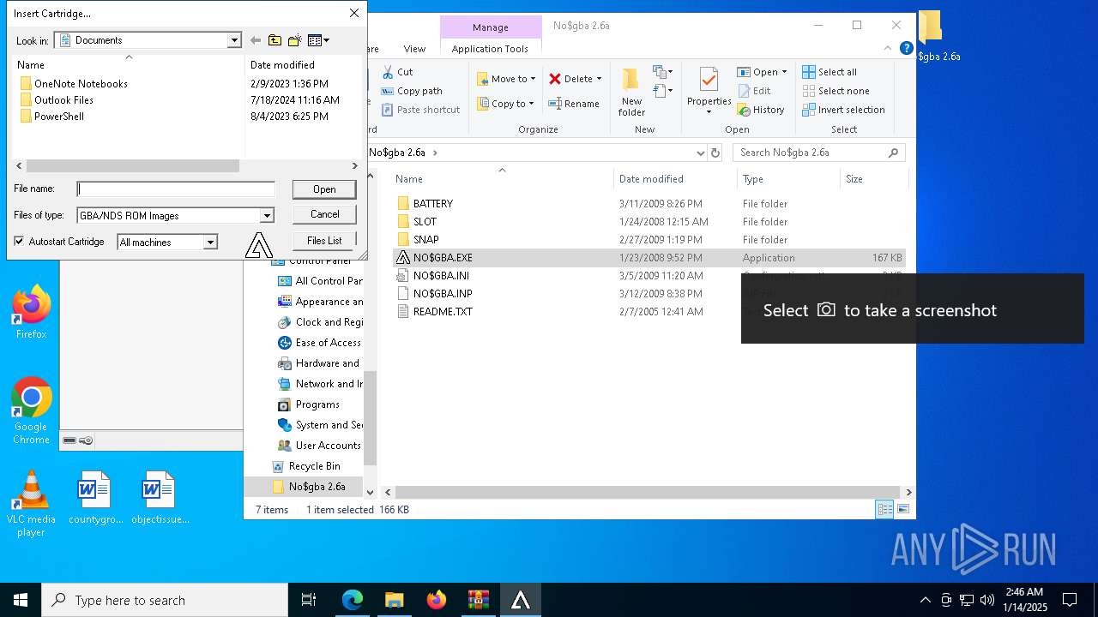
Task: Open the Application Tools tab
Action: [x=491, y=49]
